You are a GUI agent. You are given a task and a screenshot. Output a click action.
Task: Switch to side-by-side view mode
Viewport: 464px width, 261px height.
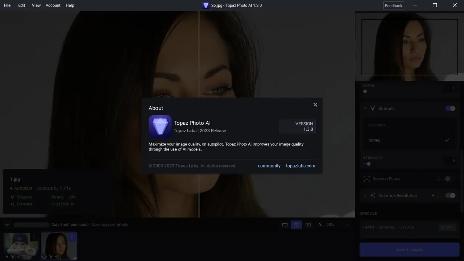[x=308, y=225]
